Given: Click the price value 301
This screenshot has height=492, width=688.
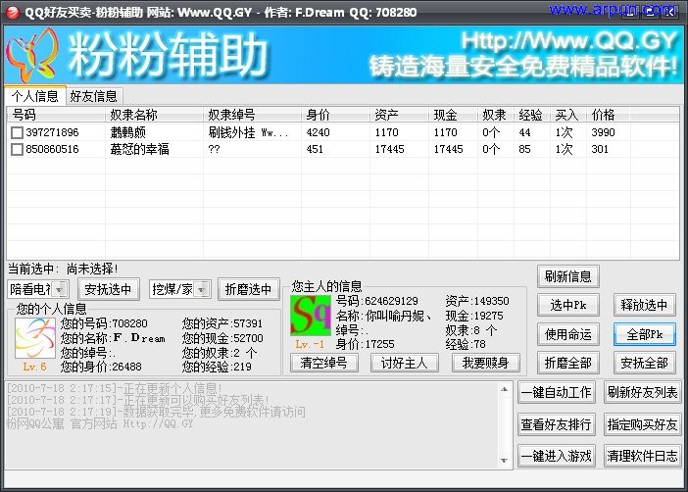Looking at the screenshot, I should pos(600,149).
